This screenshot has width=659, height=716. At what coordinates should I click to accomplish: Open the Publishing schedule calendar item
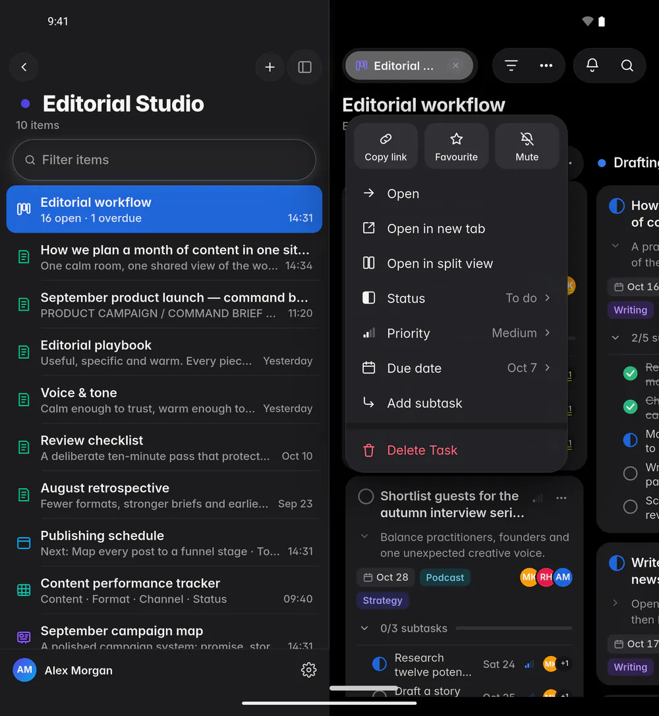click(x=164, y=543)
